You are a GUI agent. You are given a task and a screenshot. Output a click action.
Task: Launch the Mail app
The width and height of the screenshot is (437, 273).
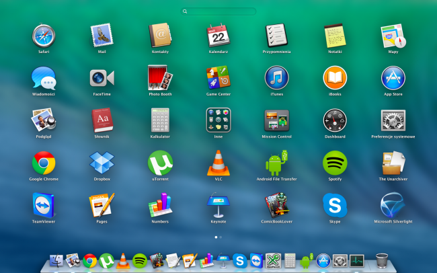click(x=102, y=35)
